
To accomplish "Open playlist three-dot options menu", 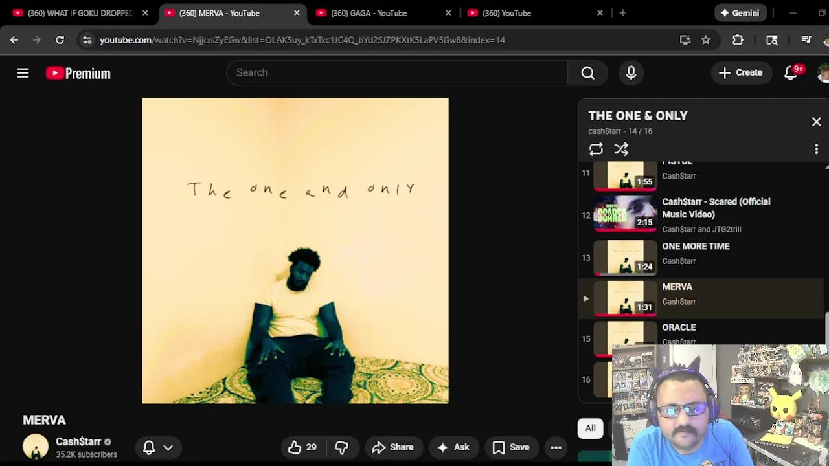I will click(816, 150).
